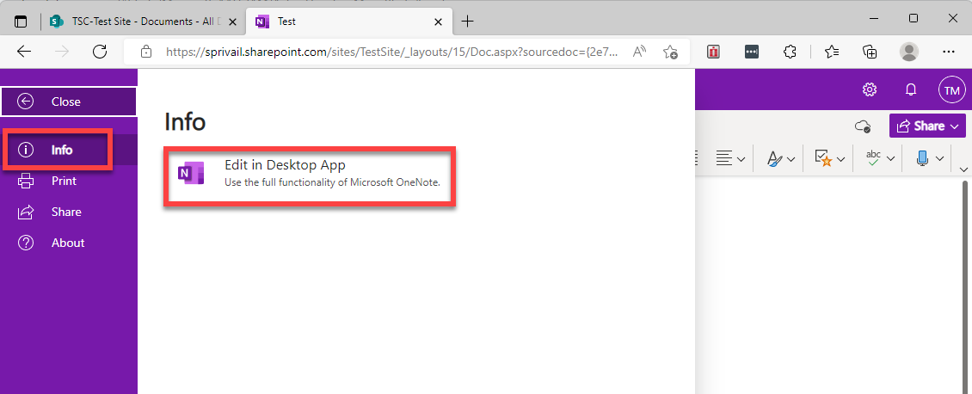Open the Extensions puzzle icon
972x394 pixels.
tap(790, 52)
